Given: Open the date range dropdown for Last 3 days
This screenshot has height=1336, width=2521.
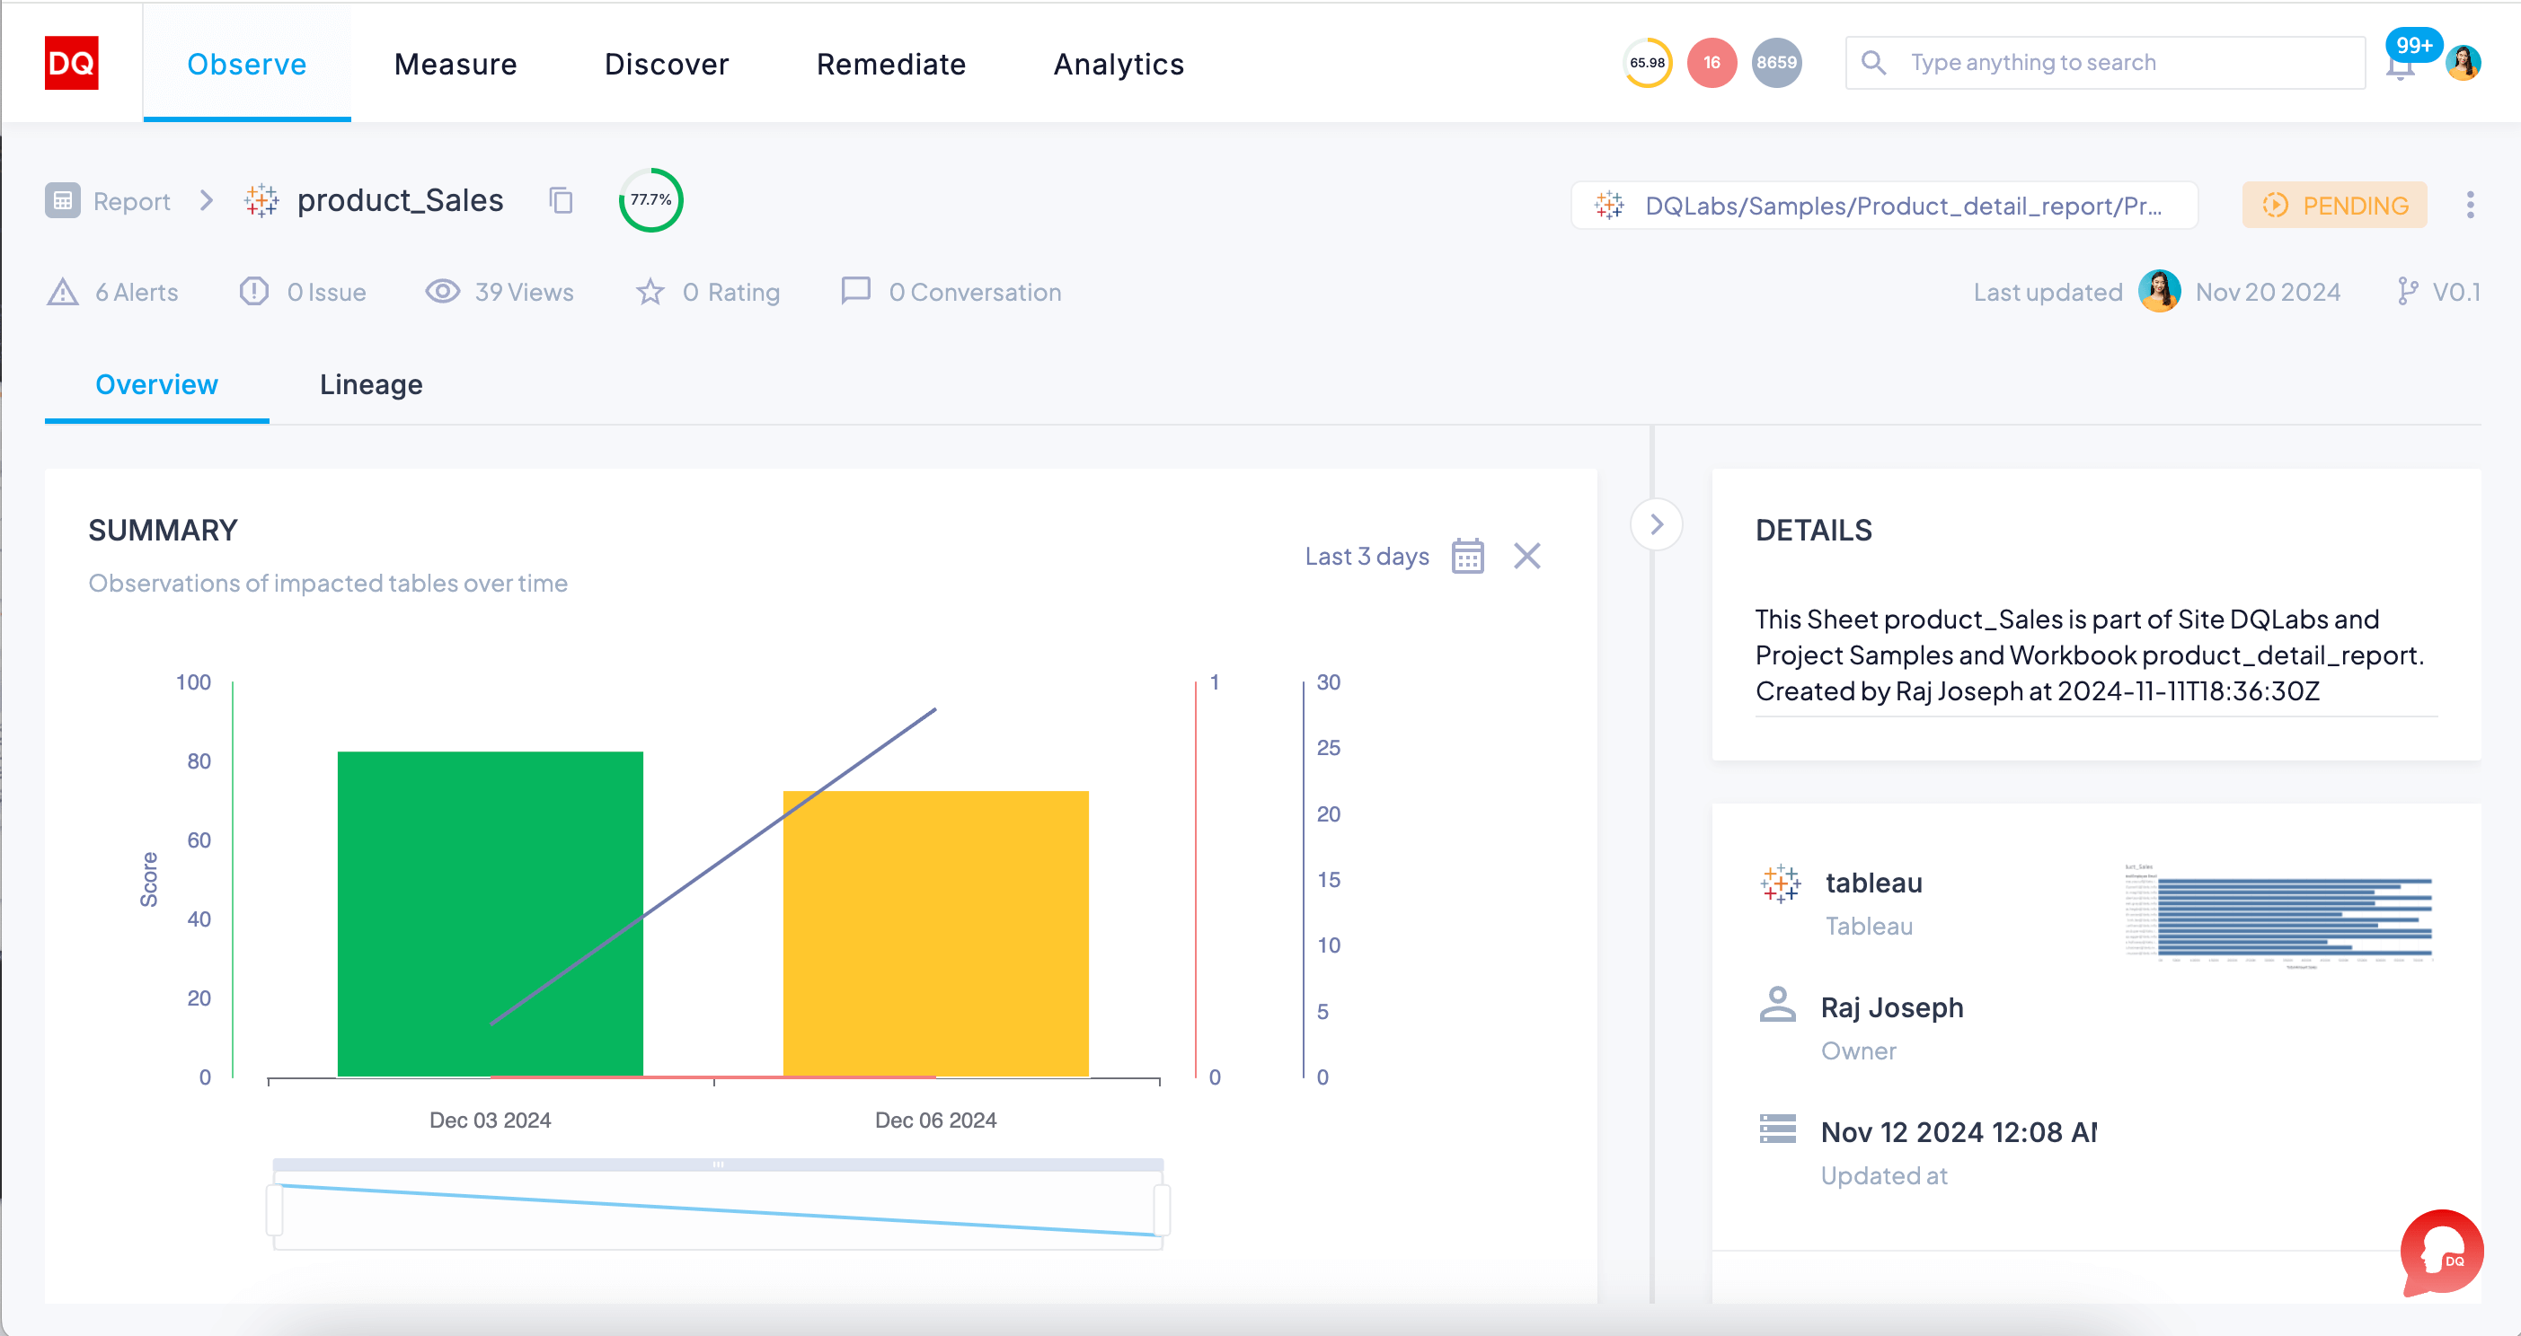Looking at the screenshot, I should (x=1366, y=557).
